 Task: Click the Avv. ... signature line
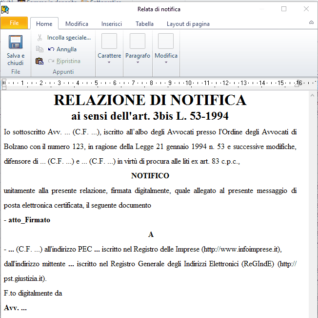15,308
